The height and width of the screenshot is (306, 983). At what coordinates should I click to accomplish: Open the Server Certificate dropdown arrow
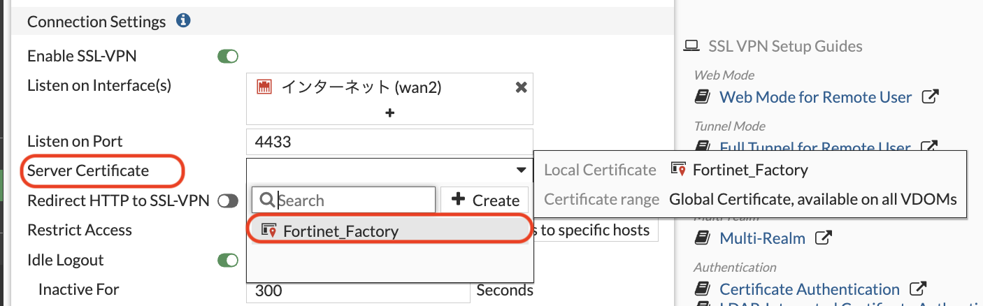[522, 170]
